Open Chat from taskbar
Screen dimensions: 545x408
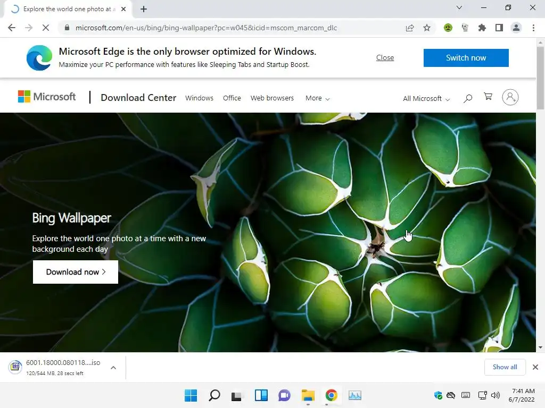tap(284, 395)
